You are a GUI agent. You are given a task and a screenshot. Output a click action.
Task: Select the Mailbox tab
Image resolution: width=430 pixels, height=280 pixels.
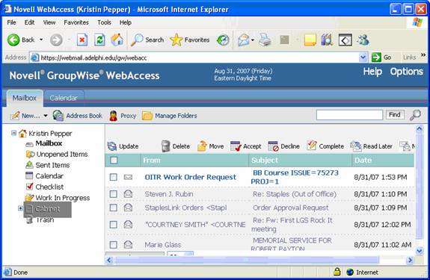click(25, 98)
